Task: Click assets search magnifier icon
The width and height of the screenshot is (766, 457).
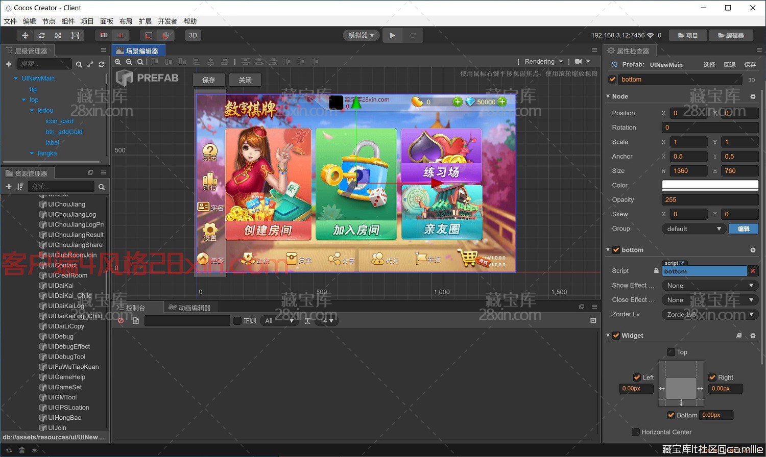Action: tap(101, 187)
